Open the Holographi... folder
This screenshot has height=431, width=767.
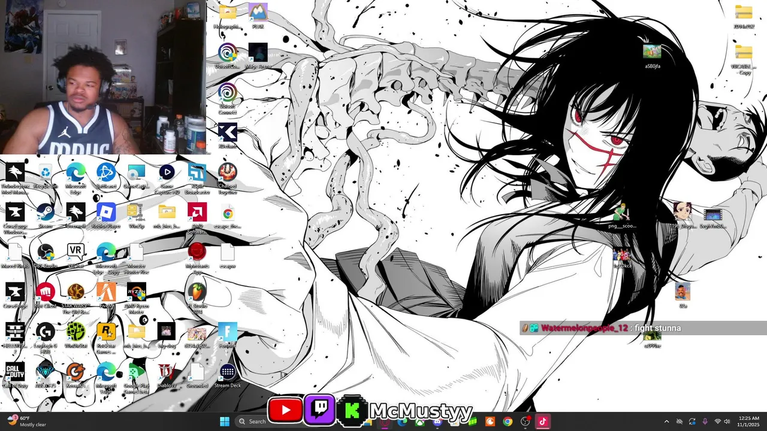pyautogui.click(x=227, y=17)
